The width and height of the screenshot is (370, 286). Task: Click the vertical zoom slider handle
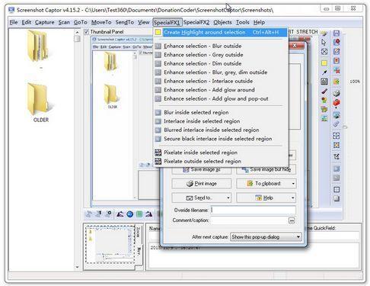tap(345, 127)
